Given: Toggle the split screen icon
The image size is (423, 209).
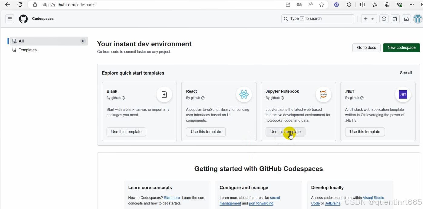Looking at the screenshot, I should 362,5.
